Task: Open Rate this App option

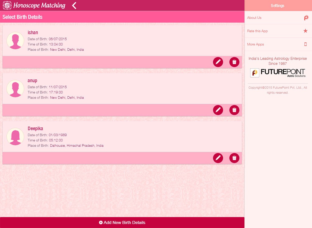Action: coord(257,31)
